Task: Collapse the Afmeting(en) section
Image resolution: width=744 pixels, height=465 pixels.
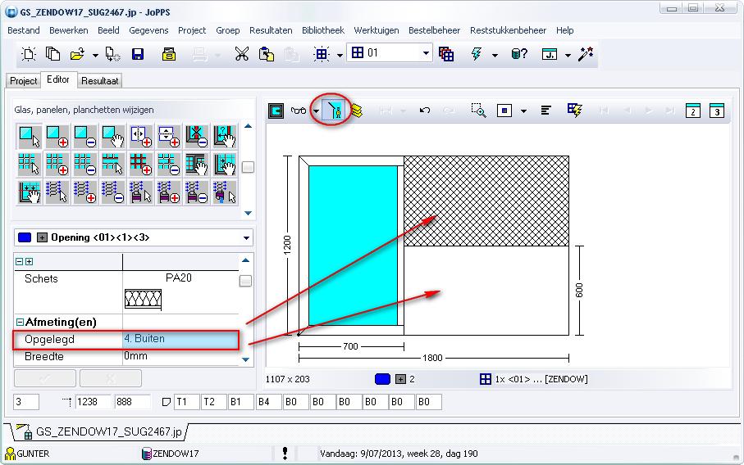Action: [20, 322]
